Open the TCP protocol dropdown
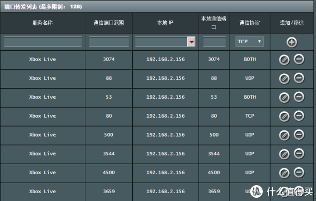The height and width of the screenshot is (201, 316). tap(250, 42)
